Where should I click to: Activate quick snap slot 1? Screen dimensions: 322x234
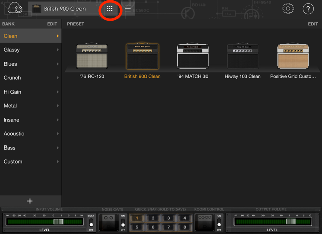pos(137,218)
